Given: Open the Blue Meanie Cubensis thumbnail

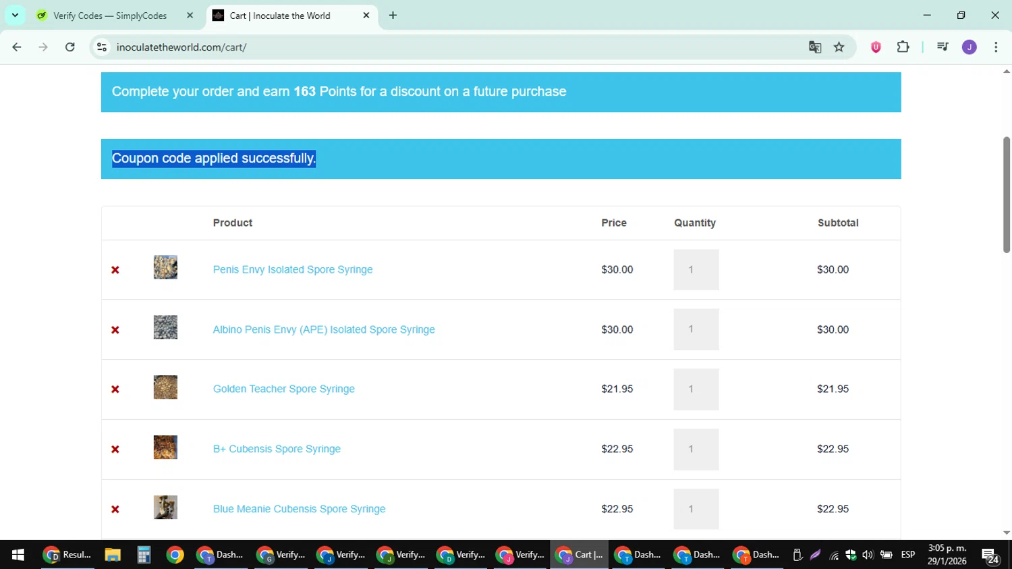Looking at the screenshot, I should tap(165, 508).
